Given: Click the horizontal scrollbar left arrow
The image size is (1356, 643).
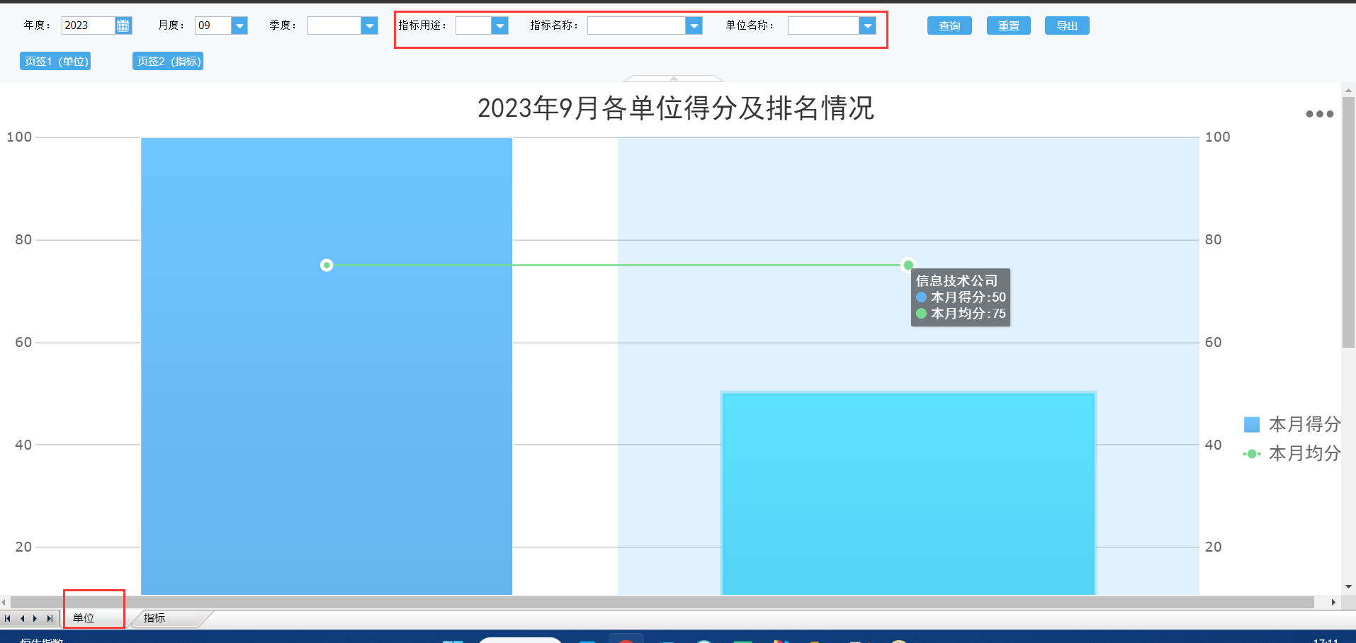Looking at the screenshot, I should (4, 602).
